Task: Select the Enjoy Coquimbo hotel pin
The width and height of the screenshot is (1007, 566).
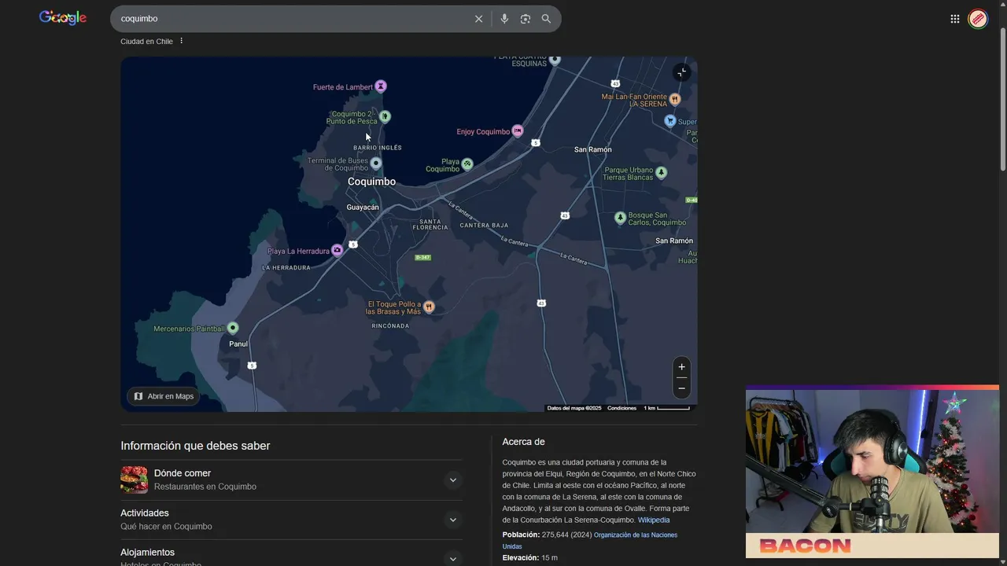Action: click(518, 130)
